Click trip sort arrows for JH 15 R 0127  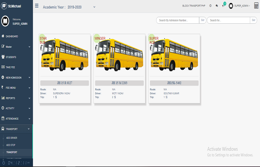tap(56, 97)
